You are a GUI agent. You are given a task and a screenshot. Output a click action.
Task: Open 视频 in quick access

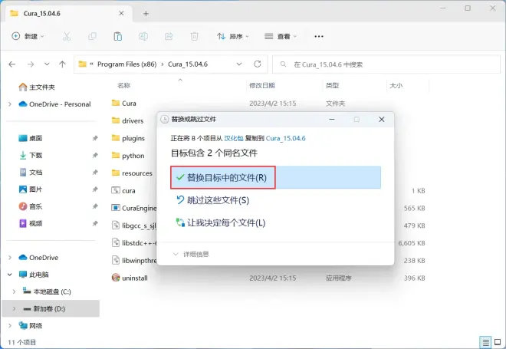pos(31,223)
